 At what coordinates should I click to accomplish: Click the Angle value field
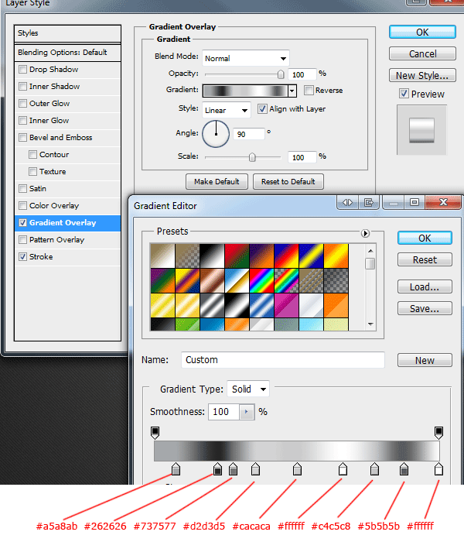[249, 134]
